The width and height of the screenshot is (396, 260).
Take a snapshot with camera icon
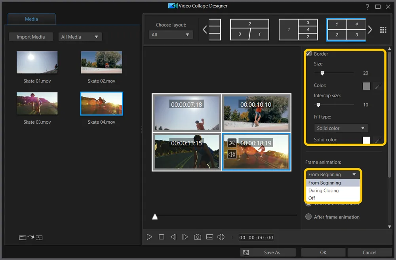(x=198, y=237)
